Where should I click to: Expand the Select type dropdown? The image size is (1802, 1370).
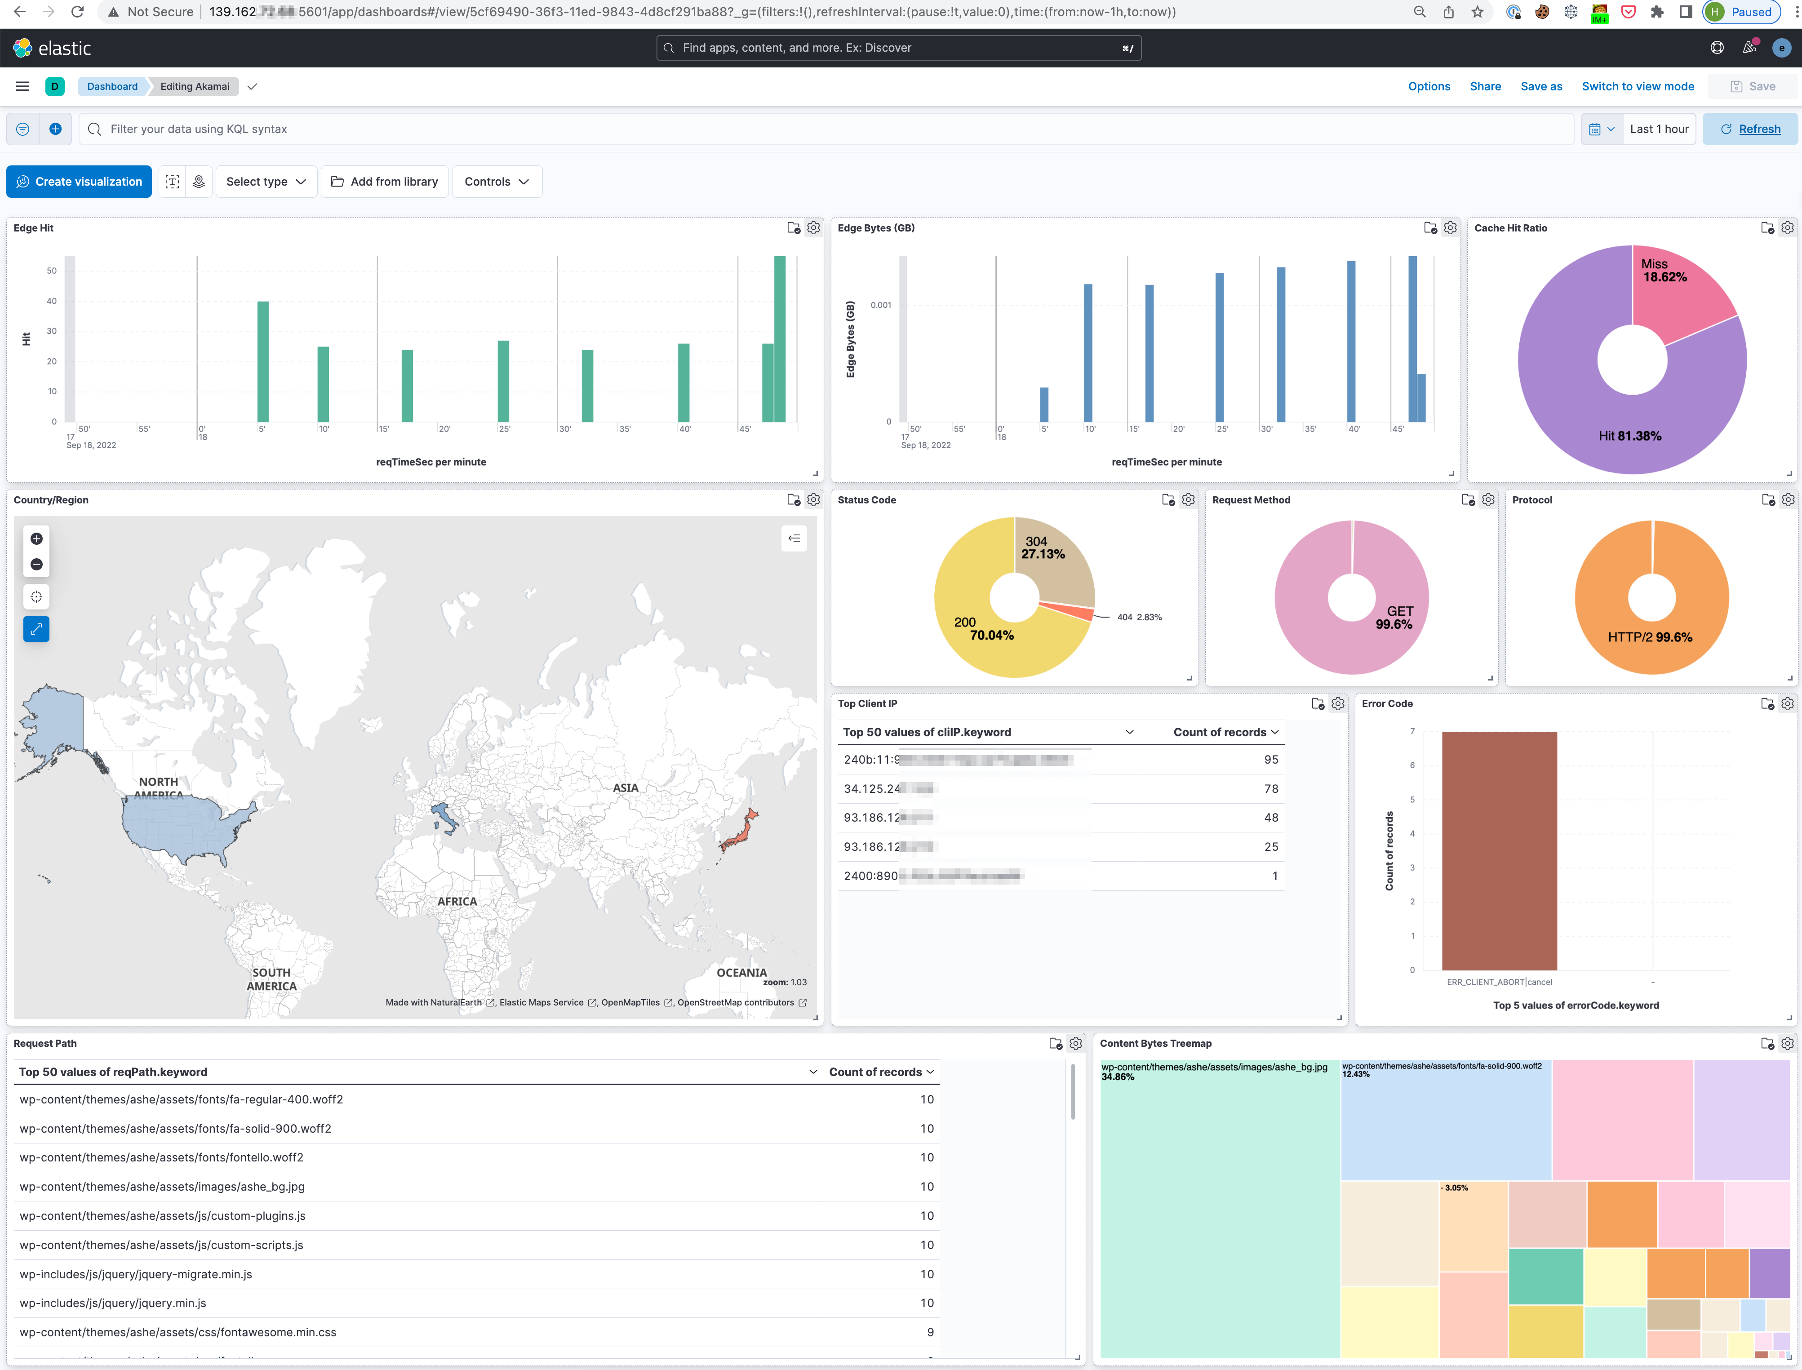point(266,182)
